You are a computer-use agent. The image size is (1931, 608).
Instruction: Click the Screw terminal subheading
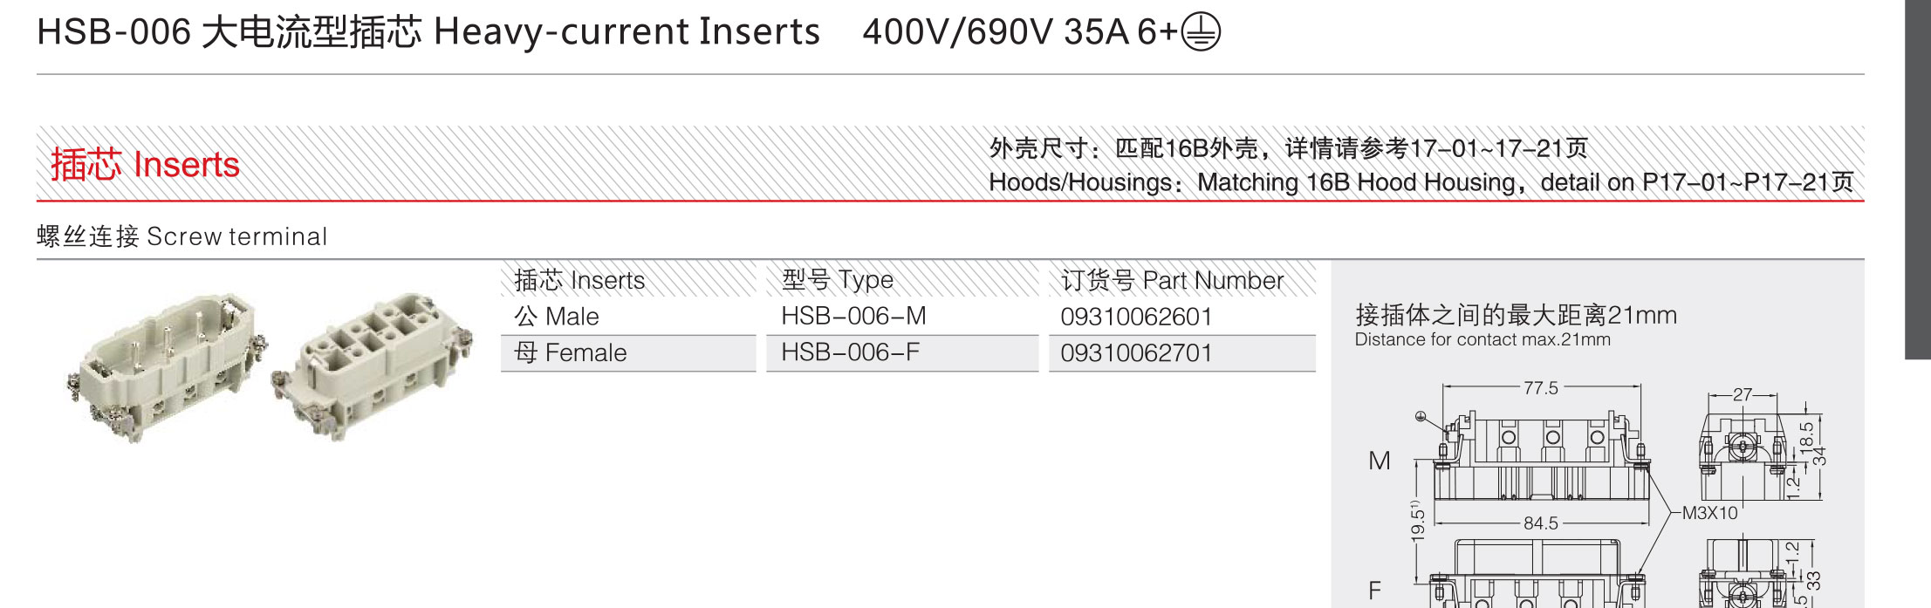(181, 236)
